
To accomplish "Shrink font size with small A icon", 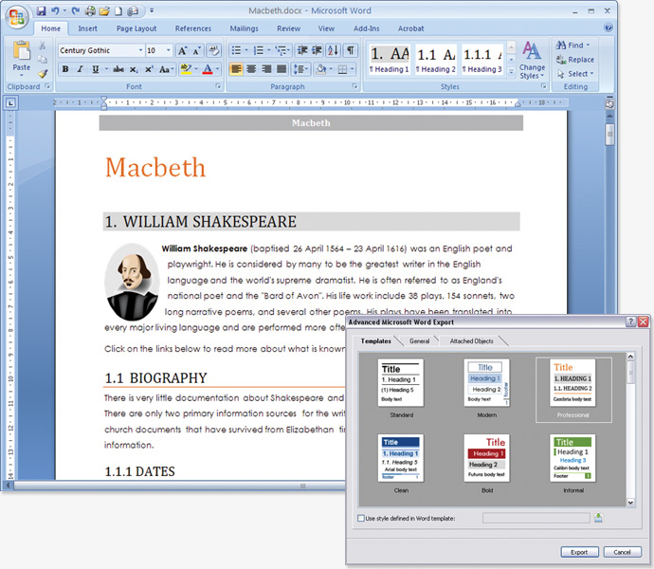I will pyautogui.click(x=197, y=51).
